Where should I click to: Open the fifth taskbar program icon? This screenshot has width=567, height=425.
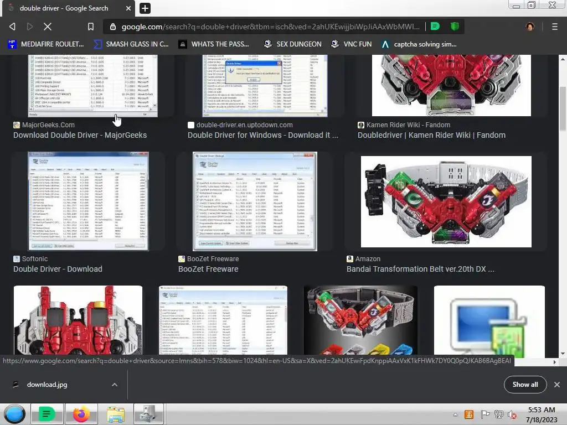[148, 414]
